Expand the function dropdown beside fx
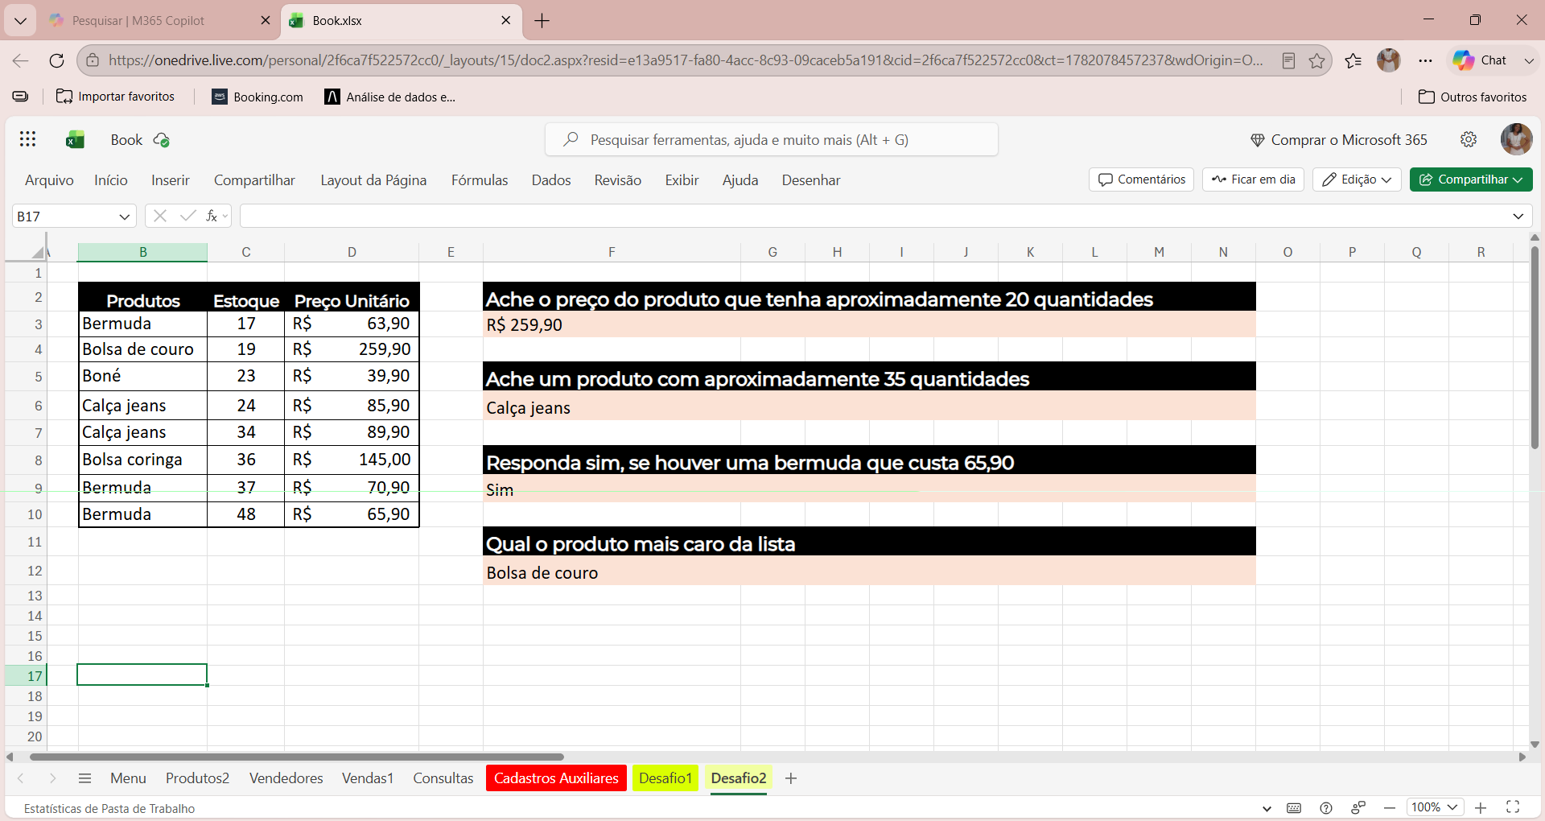 pyautogui.click(x=225, y=216)
